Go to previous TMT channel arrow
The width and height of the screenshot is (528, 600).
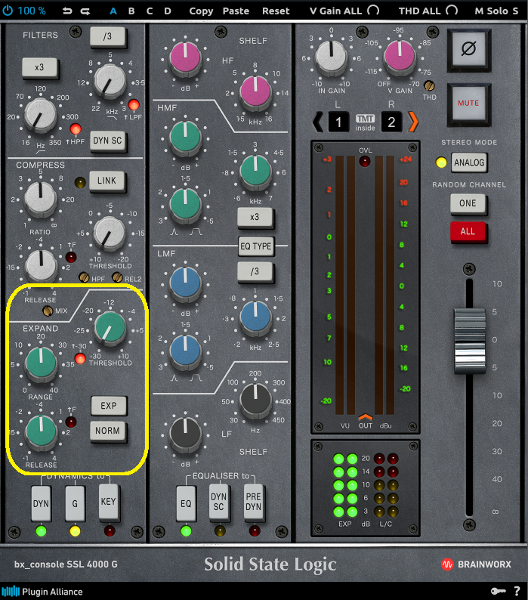317,122
